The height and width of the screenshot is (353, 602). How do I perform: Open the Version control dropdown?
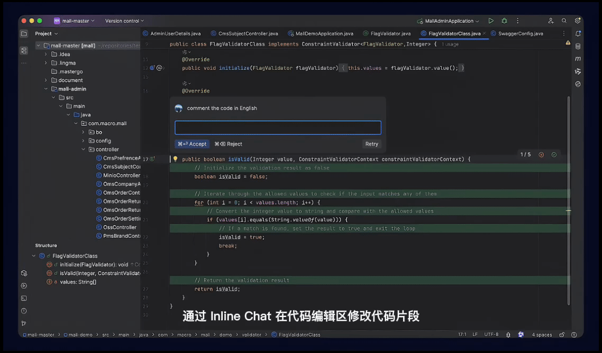tap(124, 21)
